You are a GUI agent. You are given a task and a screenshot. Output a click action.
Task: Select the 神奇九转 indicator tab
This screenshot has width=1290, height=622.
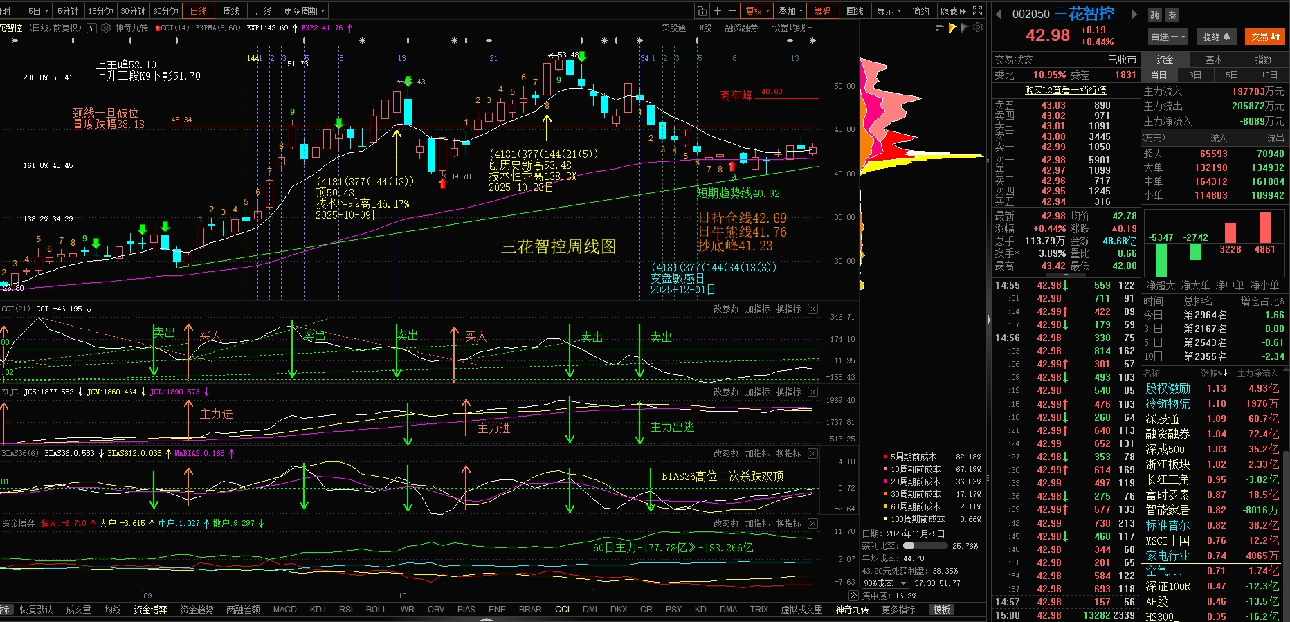tap(852, 610)
